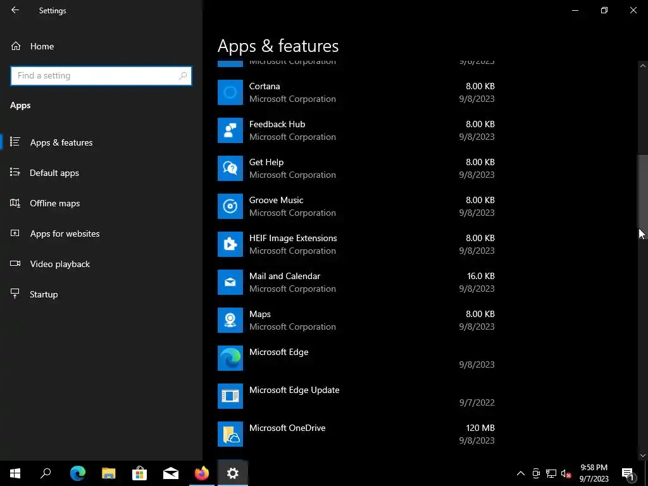Open the Action Center notifications

[x=628, y=473]
